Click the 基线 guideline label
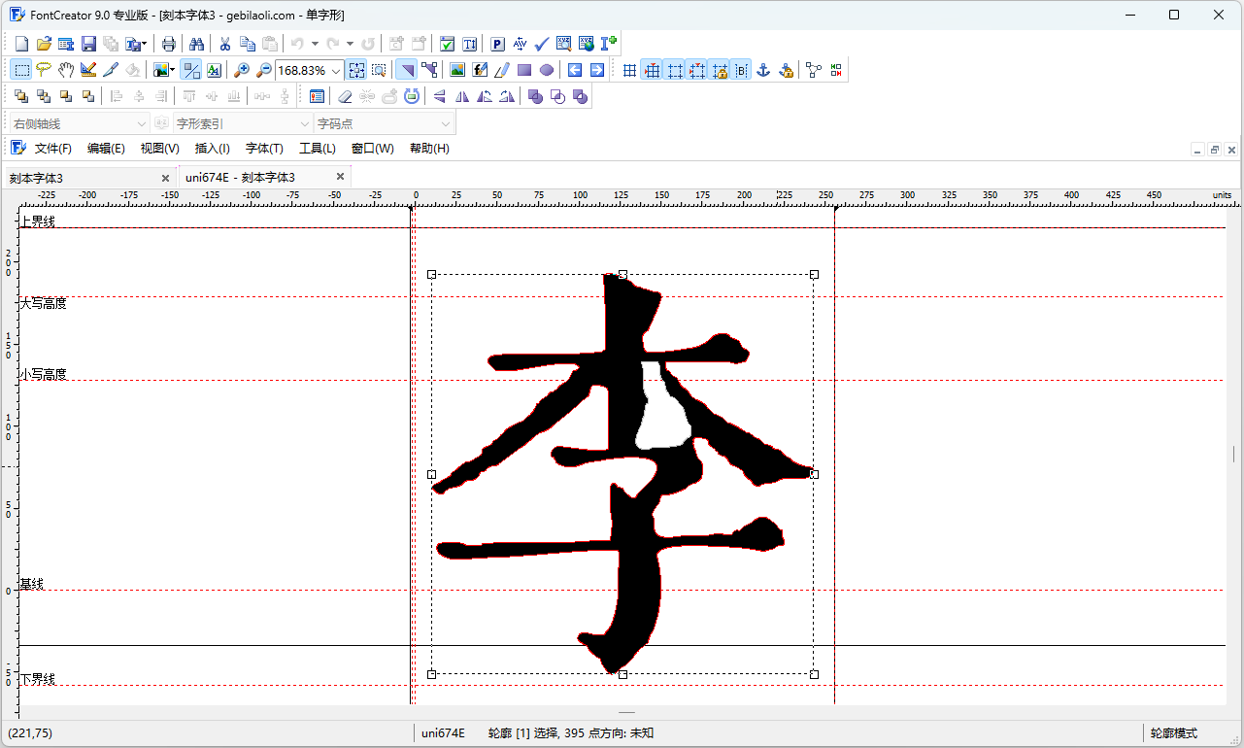1244x748 pixels. [32, 584]
